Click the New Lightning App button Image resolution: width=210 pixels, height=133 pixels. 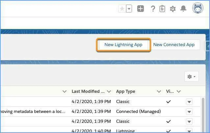(x=123, y=45)
